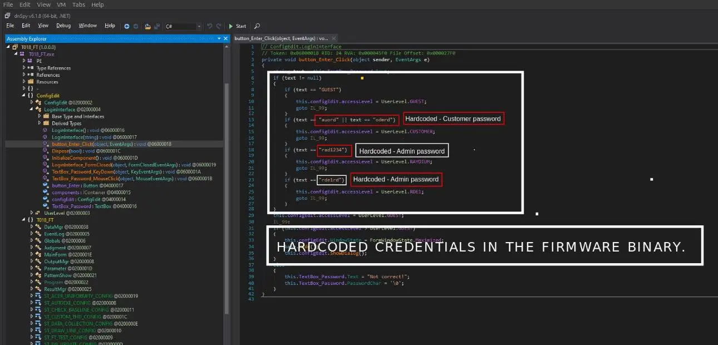The image size is (718, 345).
Task: Click the Derived Types folder icon
Action: tap(46, 124)
